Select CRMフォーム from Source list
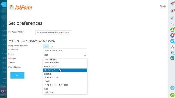This screenshot has height=98, width=175. (x=65, y=66)
